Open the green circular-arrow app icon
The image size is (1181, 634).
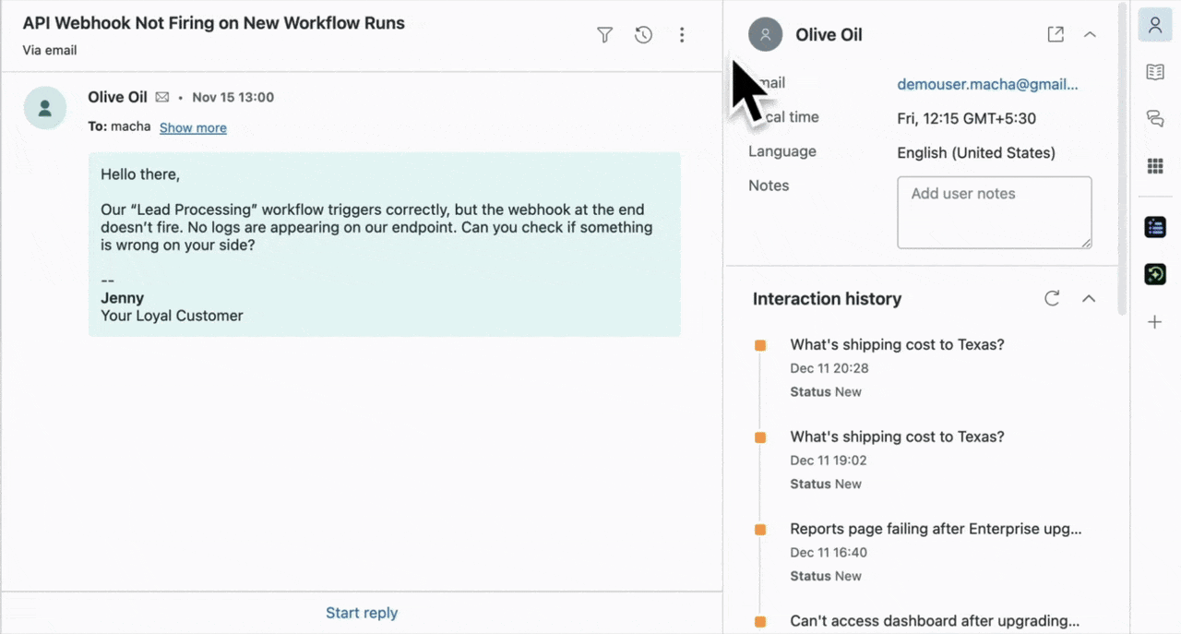1154,274
